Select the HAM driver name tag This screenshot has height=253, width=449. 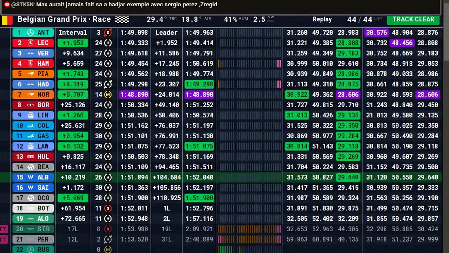[x=33, y=64]
